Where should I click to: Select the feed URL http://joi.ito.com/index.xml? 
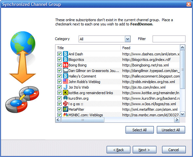(144, 87)
